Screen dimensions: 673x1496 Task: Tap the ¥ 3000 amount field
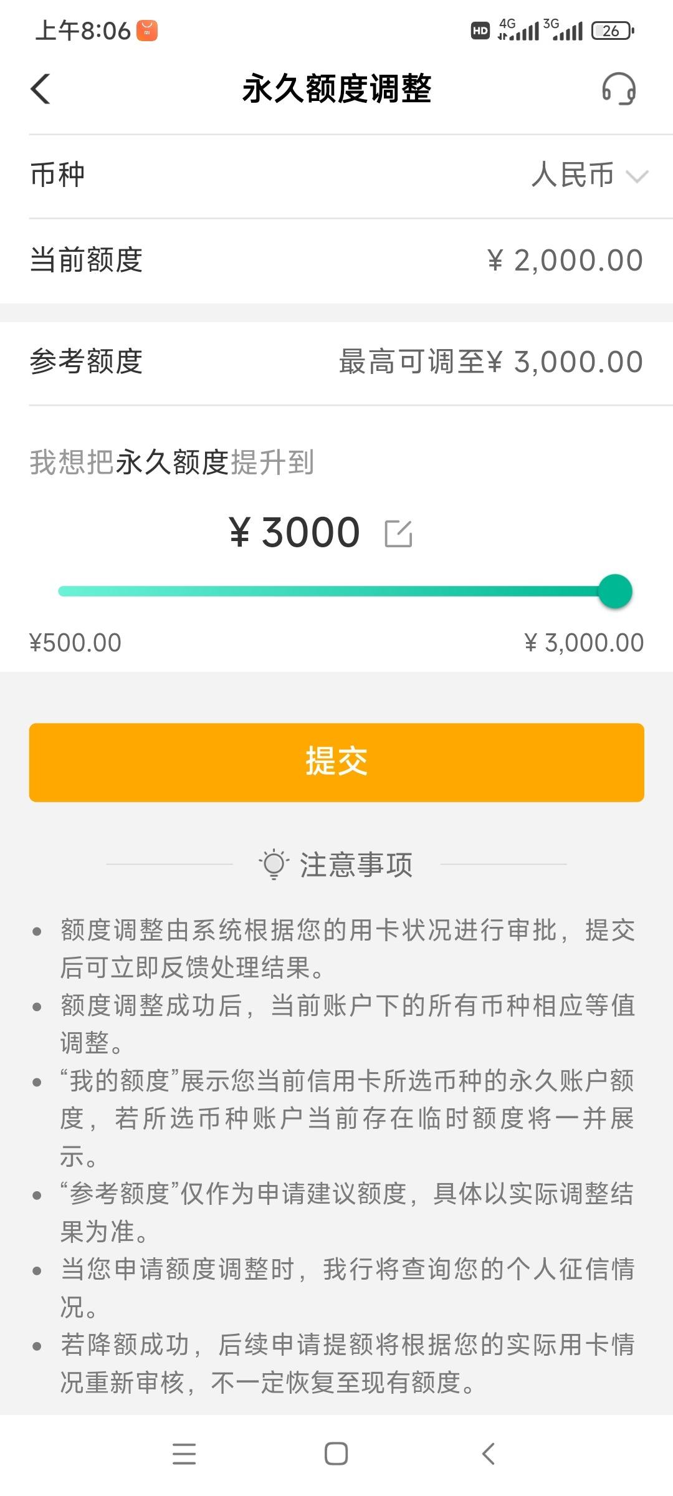[295, 533]
